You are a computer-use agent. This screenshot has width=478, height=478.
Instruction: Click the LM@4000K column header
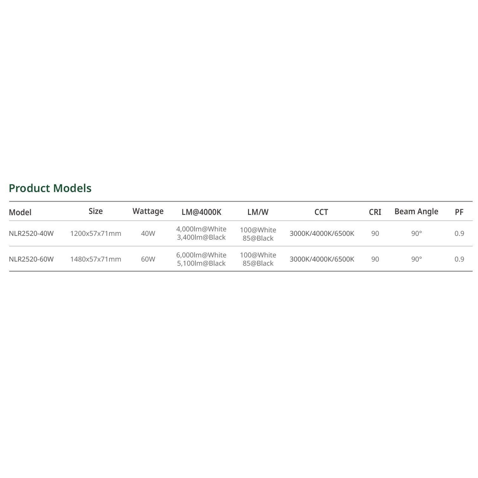201,212
